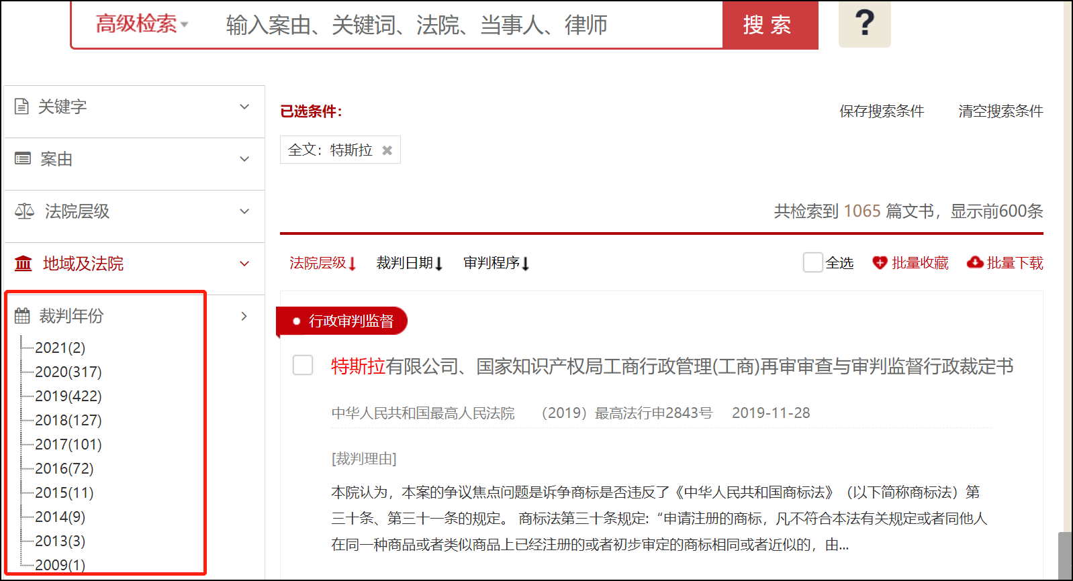Click the 保存搜索条件 link
1073x581 pixels.
[x=881, y=111]
